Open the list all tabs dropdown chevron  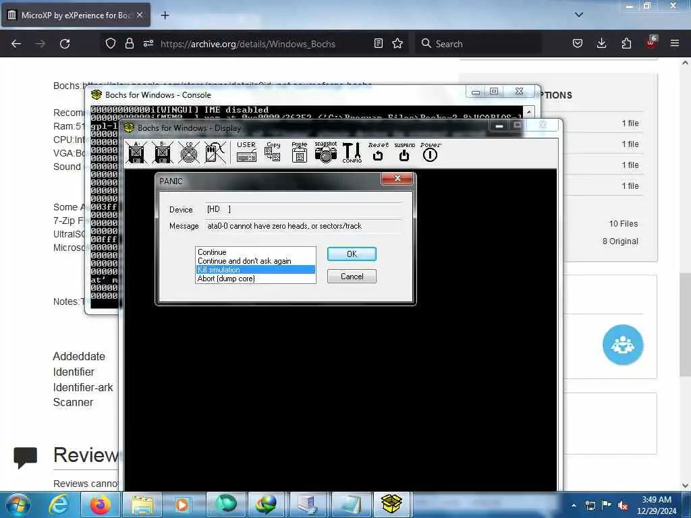[579, 15]
